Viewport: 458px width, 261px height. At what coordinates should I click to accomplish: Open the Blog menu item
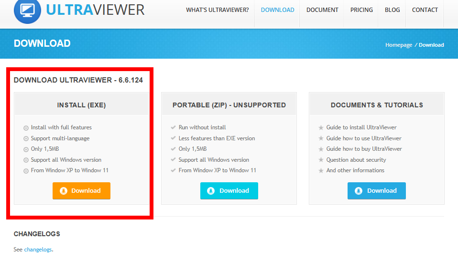393,10
